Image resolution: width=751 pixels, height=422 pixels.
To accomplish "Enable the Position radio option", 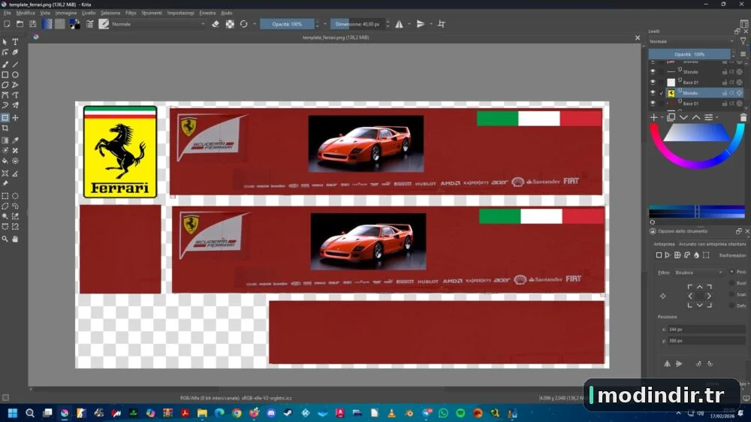I will 731,272.
